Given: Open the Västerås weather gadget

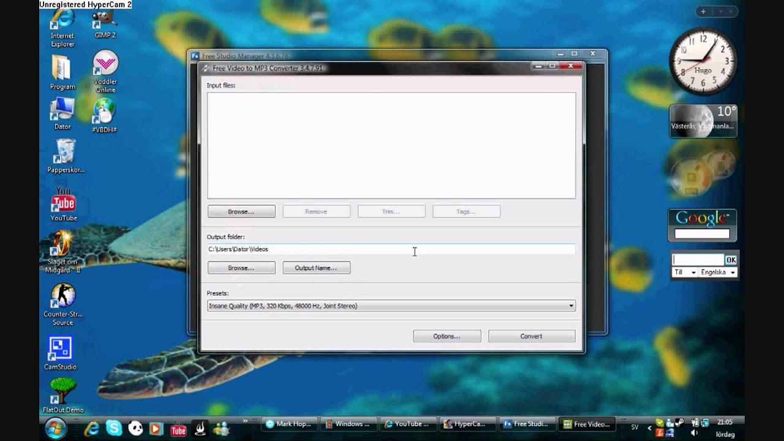Looking at the screenshot, I should 703,121.
